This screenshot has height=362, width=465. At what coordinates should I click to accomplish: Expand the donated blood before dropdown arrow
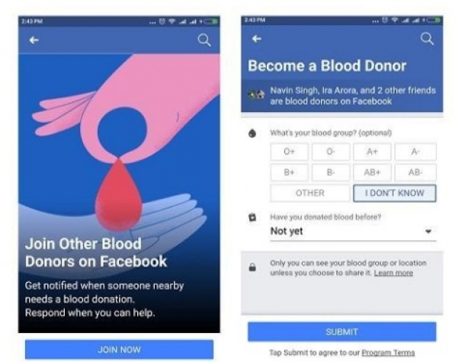(428, 231)
